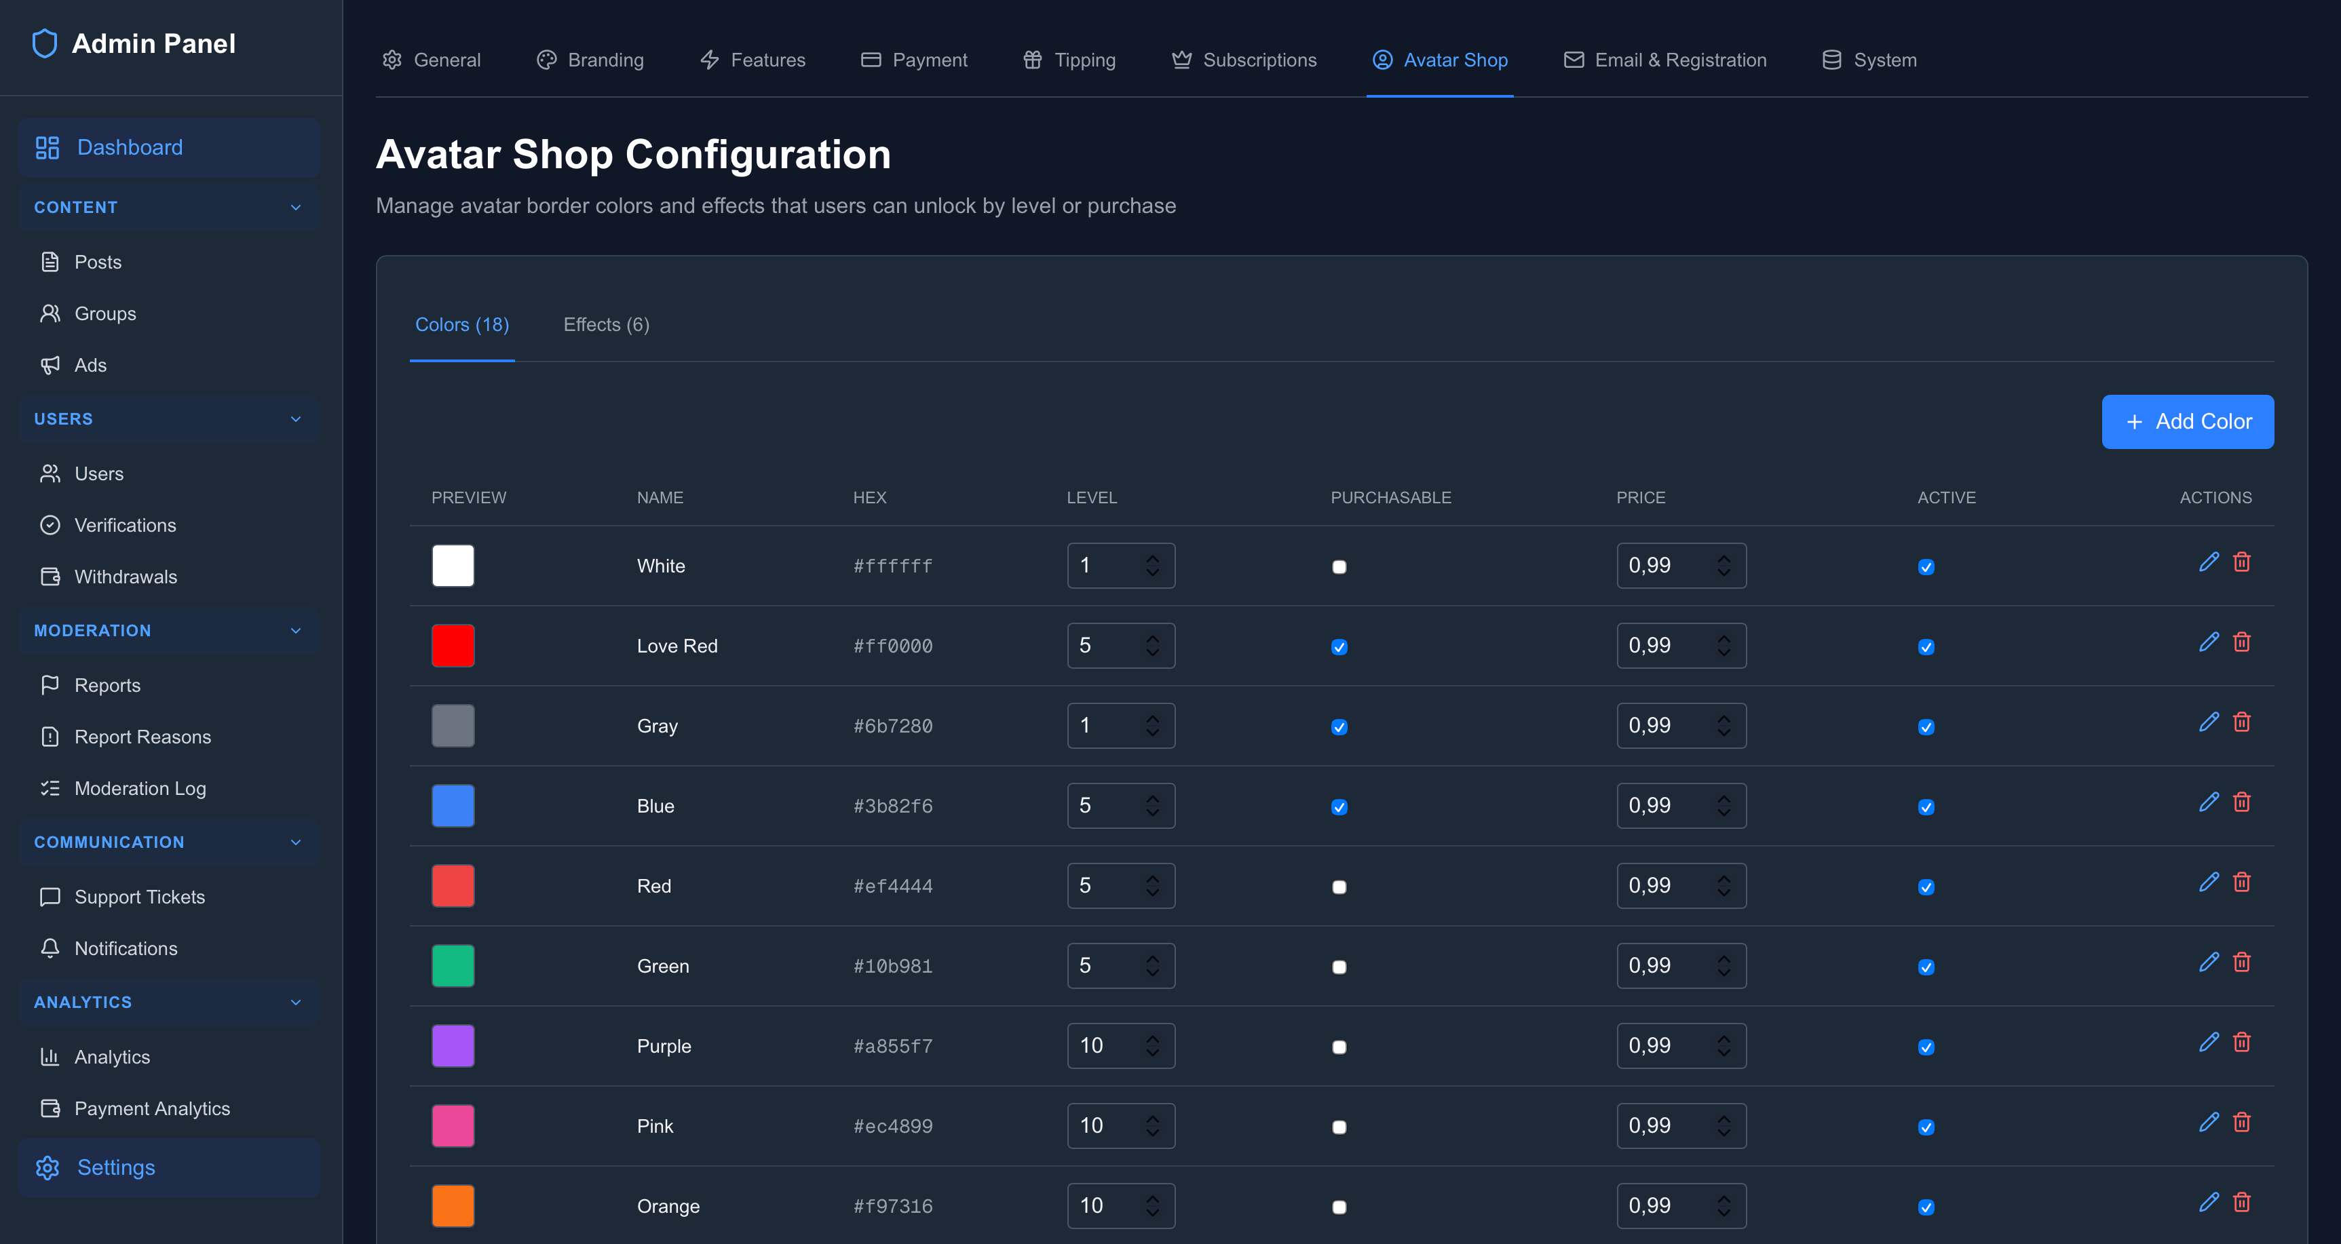Click the Withdrawals wallet icon in sidebar
Screen dimensions: 2341x1244
click(50, 577)
